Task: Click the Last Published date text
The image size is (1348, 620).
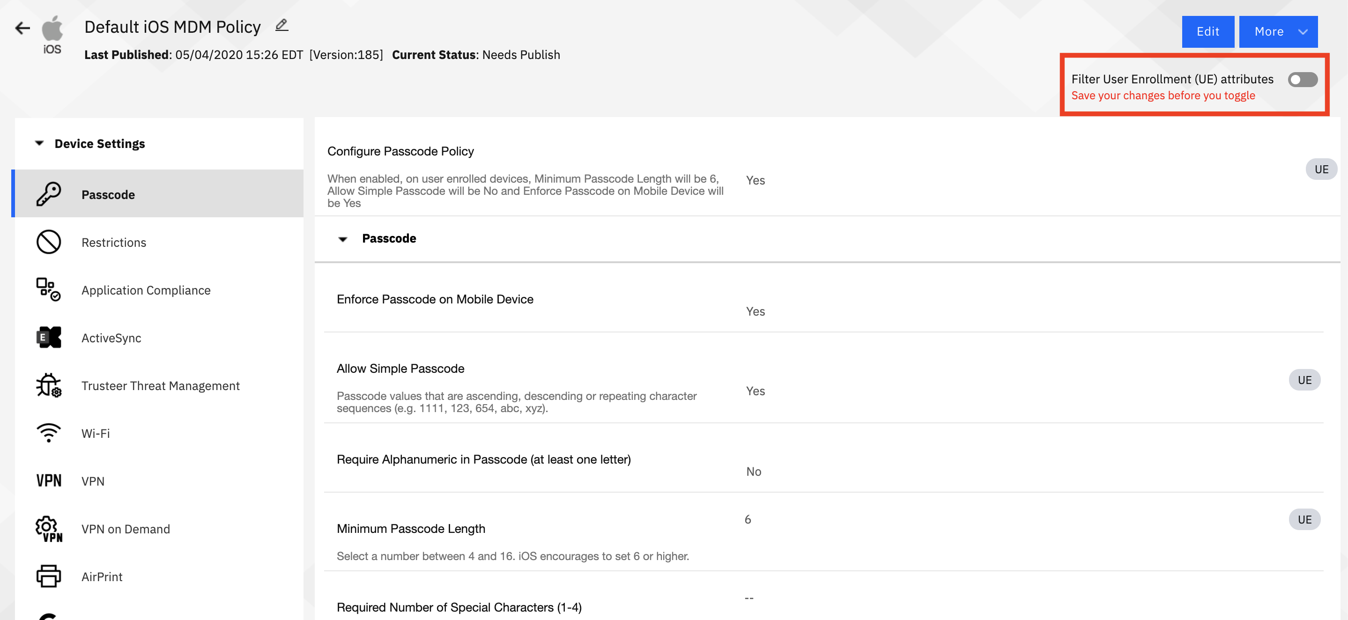Action: 193,55
